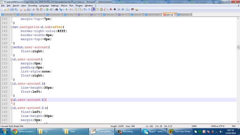Save the current file via toolbar
This screenshot has width=240, height=135.
(12, 9)
